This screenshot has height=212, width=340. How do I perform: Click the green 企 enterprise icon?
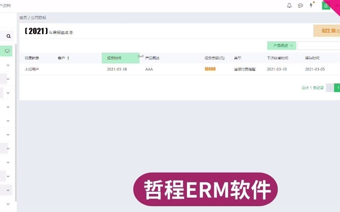[x=326, y=5]
